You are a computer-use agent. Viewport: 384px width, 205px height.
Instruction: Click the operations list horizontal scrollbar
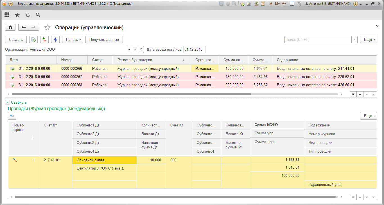tap(131, 94)
